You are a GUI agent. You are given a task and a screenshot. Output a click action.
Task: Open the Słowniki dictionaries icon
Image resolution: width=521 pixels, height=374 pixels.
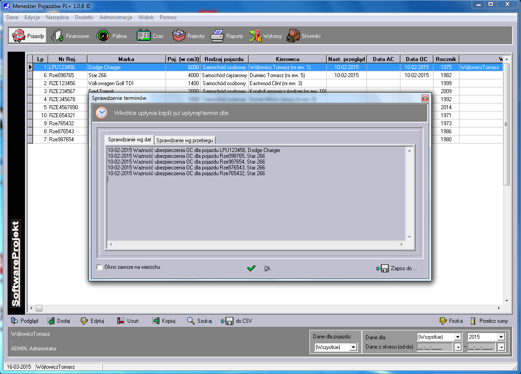[293, 36]
